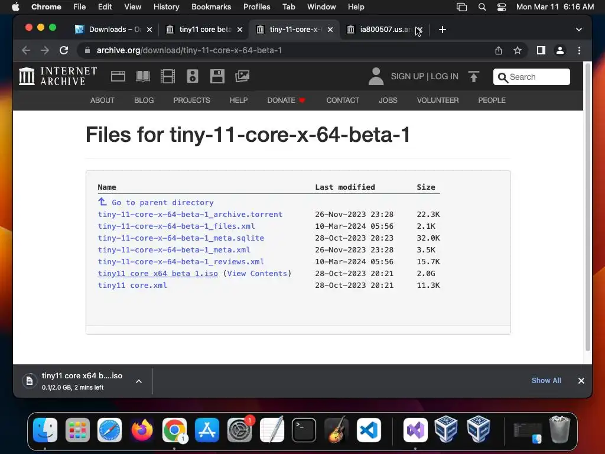
Task: Open Chrome profile icon
Action: 560,51
